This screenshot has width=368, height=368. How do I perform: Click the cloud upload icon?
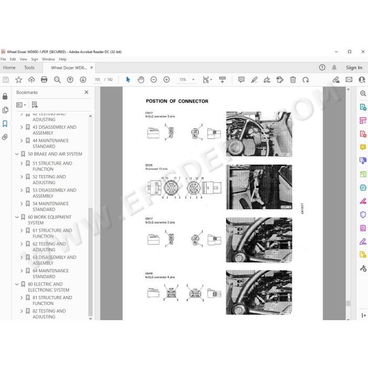tap(32, 80)
